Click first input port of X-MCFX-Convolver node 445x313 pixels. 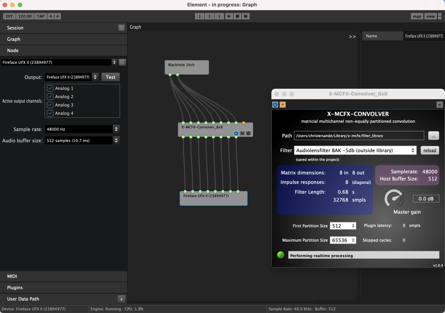pyautogui.click(x=183, y=123)
